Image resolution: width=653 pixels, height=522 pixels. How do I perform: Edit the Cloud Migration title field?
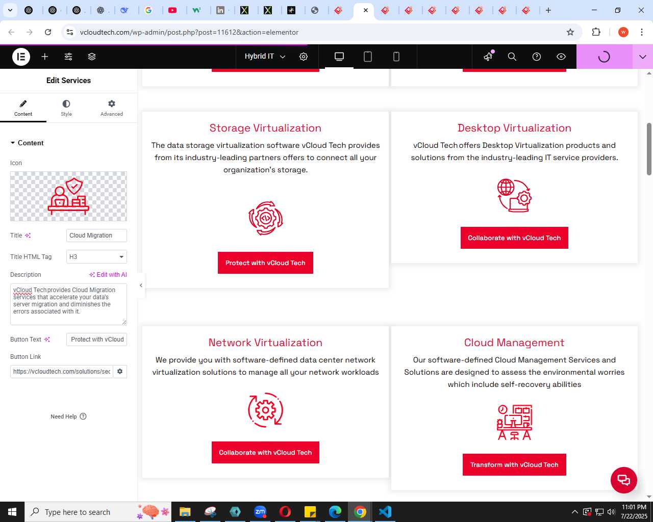coord(96,236)
